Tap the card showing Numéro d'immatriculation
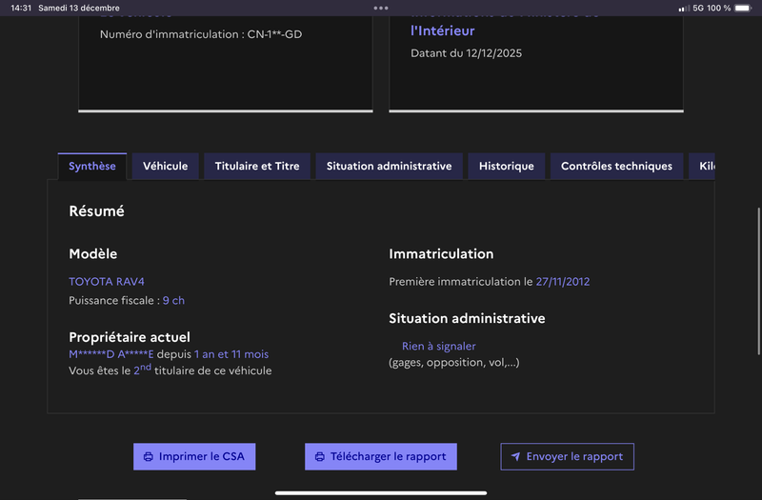 pos(225,57)
